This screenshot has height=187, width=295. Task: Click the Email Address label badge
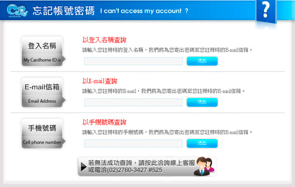(x=43, y=92)
